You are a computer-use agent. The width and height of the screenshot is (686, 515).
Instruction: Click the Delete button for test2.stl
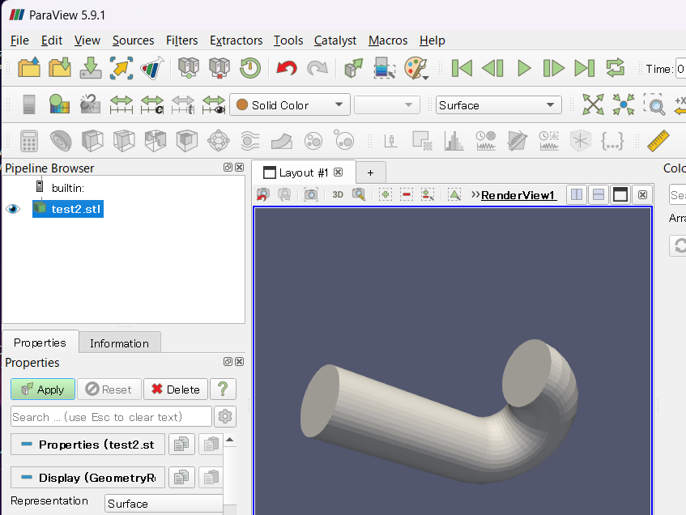point(175,389)
